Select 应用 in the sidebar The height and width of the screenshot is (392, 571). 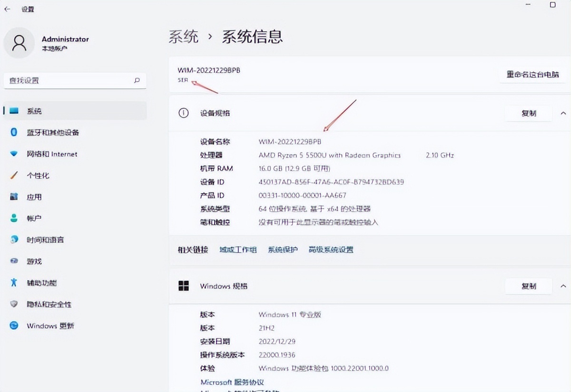pyautogui.click(x=34, y=197)
